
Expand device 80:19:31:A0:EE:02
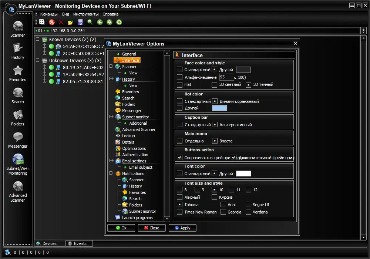pyautogui.click(x=45, y=67)
